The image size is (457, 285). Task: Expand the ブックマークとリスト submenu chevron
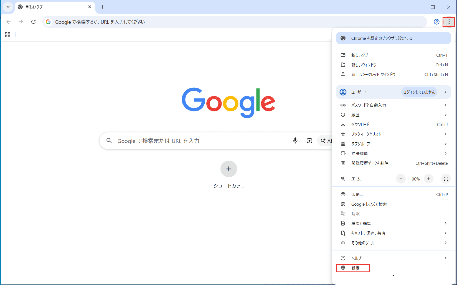445,134
